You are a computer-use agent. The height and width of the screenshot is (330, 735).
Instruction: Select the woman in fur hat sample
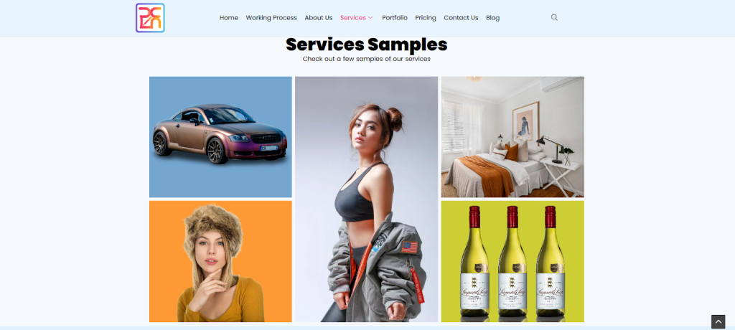pos(220,262)
